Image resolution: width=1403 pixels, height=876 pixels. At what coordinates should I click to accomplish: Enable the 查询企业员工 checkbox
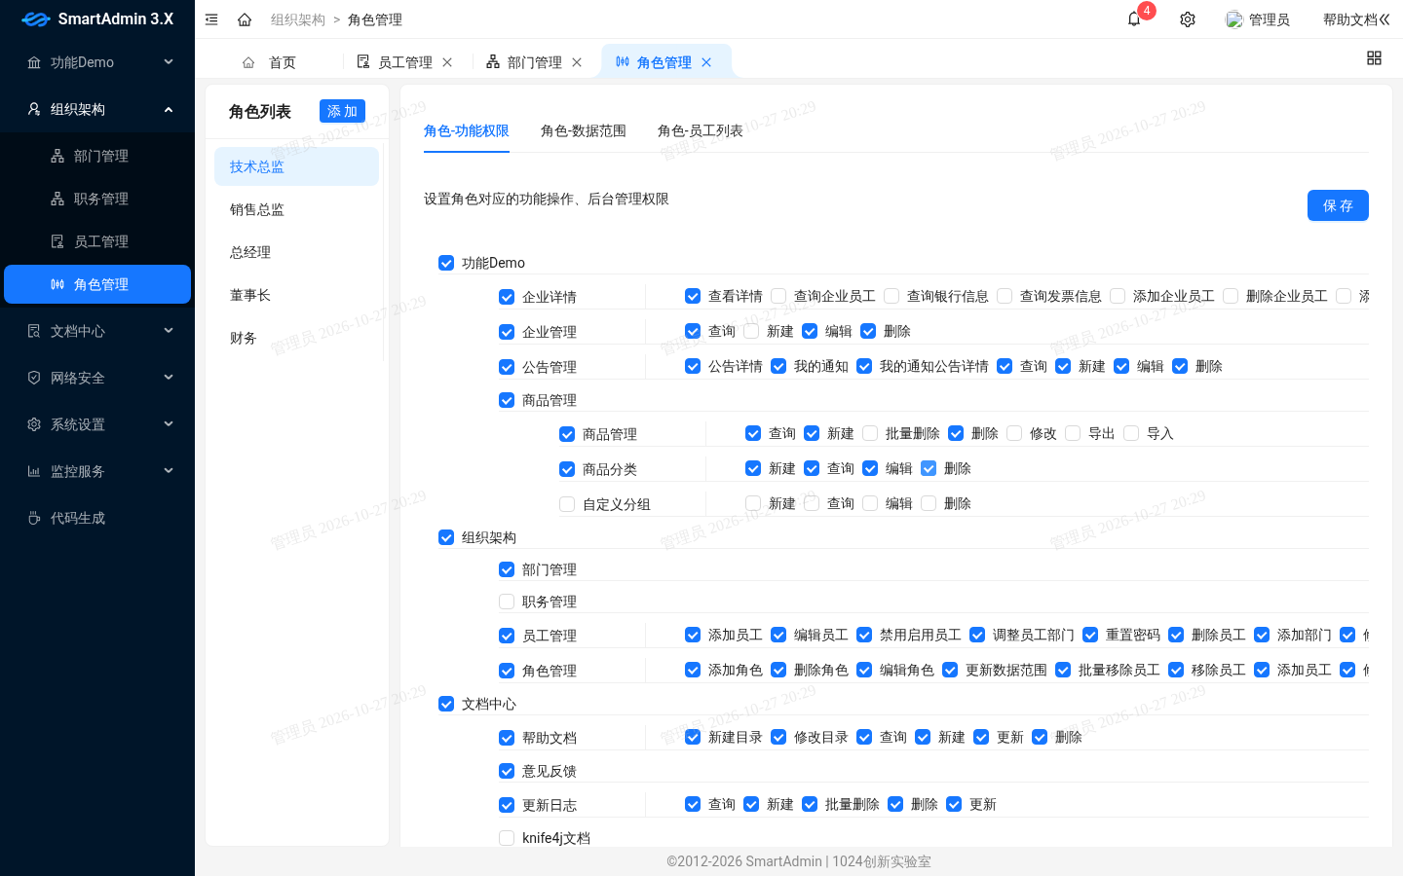(778, 296)
